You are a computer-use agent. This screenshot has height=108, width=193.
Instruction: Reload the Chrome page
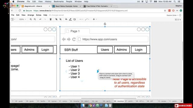tap(20, 11)
